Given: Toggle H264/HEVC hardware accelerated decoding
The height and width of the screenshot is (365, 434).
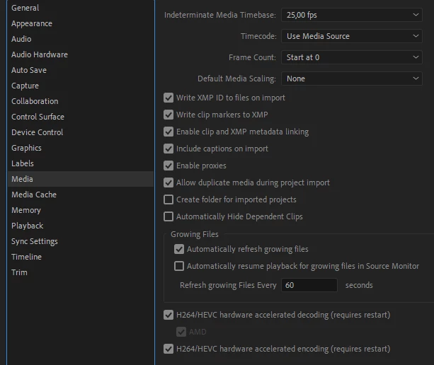Looking at the screenshot, I should tap(169, 315).
